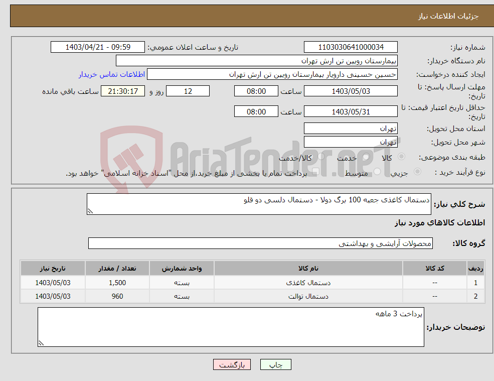
Task: Select the کالا/خدمت radio button
Action: (321, 157)
